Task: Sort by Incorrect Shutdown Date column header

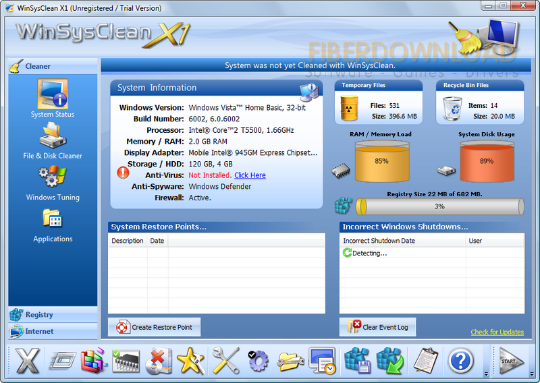Action: (402, 241)
